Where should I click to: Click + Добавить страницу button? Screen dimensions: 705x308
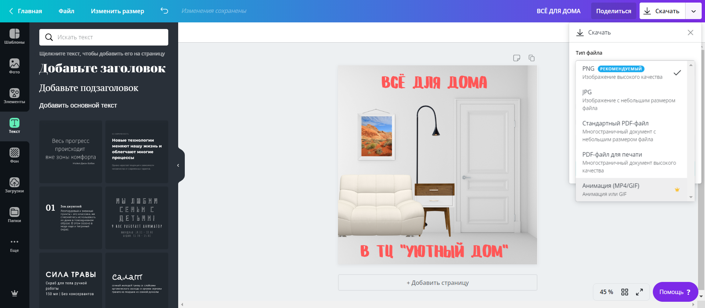tap(438, 283)
